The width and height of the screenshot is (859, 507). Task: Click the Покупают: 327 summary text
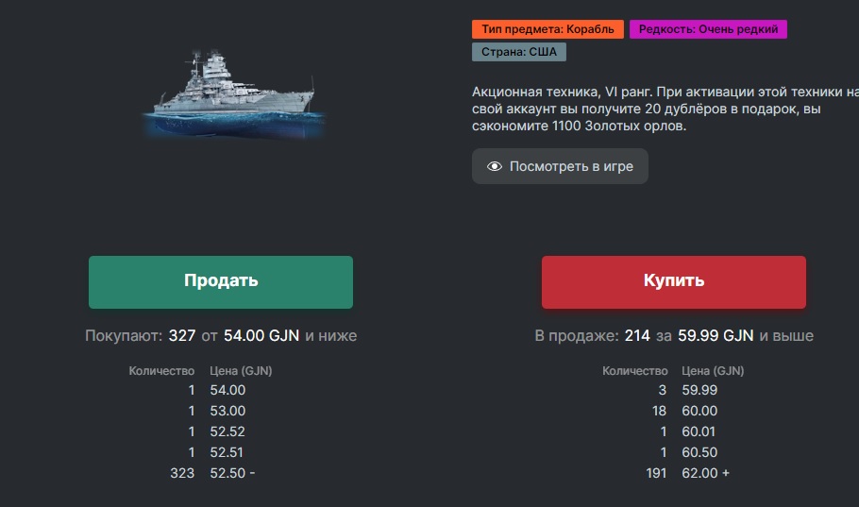point(141,335)
